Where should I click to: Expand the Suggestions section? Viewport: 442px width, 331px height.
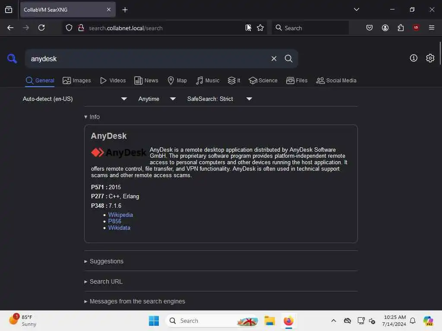(104, 261)
